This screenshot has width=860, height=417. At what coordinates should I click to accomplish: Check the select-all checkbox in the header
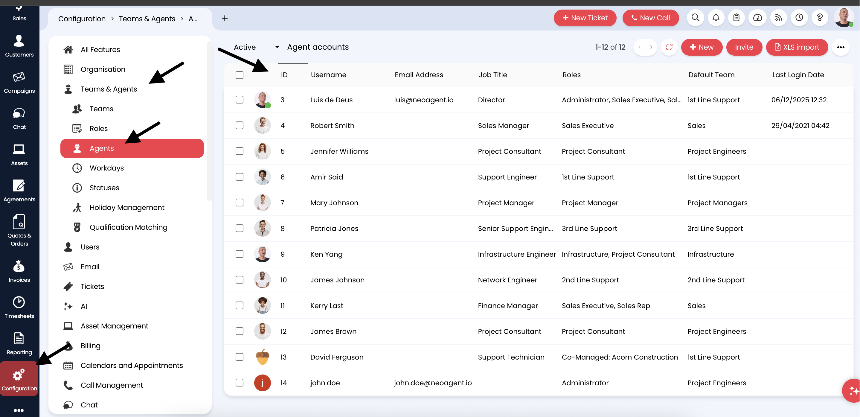point(240,75)
